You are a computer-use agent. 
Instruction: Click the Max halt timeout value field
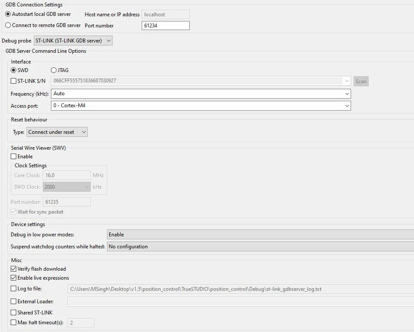81,323
